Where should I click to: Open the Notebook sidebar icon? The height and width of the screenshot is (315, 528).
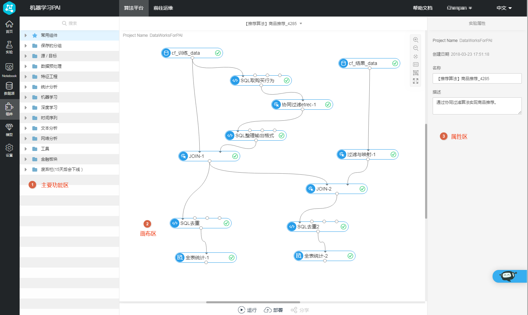pyautogui.click(x=9, y=70)
